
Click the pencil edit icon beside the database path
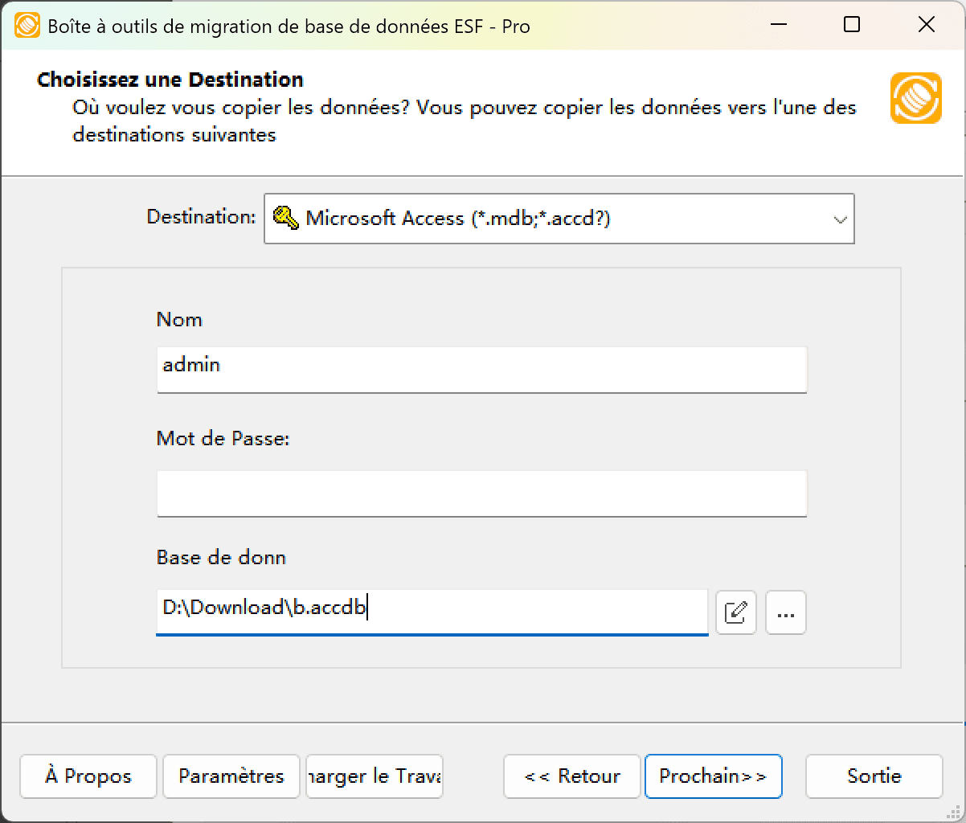pos(736,612)
